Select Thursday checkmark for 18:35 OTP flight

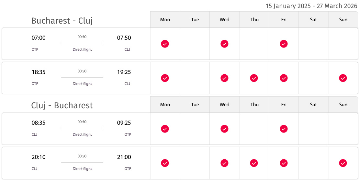tap(254, 78)
